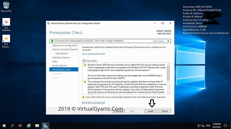This screenshot has height=129, width=231.
Task: Click the Rerun prerequisites check link
Action: coord(93,54)
